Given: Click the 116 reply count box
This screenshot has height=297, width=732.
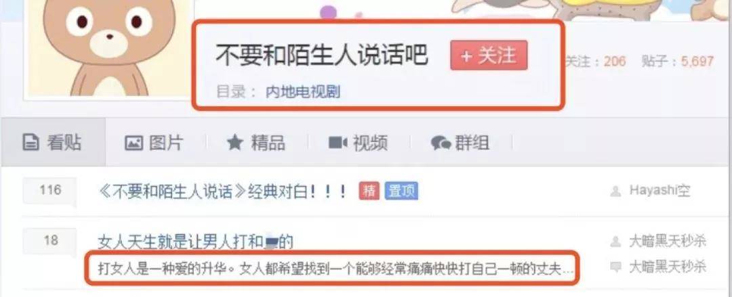Looking at the screenshot, I should pyautogui.click(x=49, y=190).
